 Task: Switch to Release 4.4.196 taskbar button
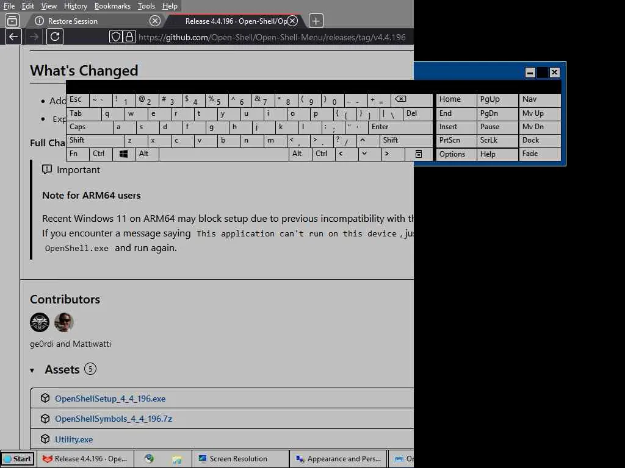point(85,459)
